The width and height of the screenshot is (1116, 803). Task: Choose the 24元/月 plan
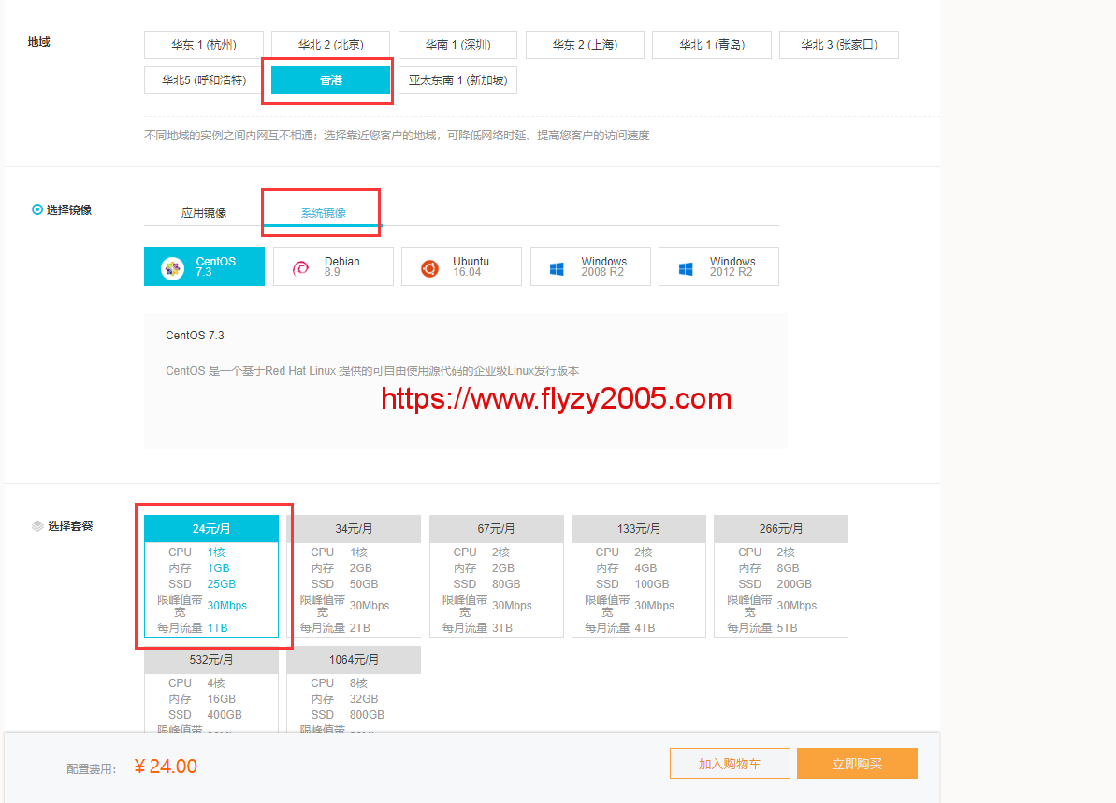(x=211, y=576)
